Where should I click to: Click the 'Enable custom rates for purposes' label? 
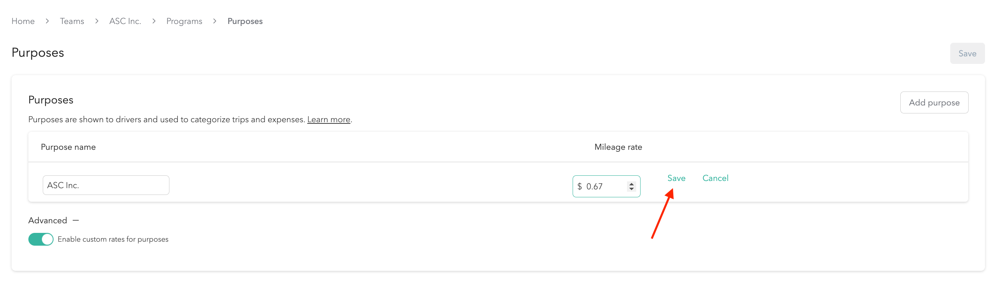(x=113, y=239)
